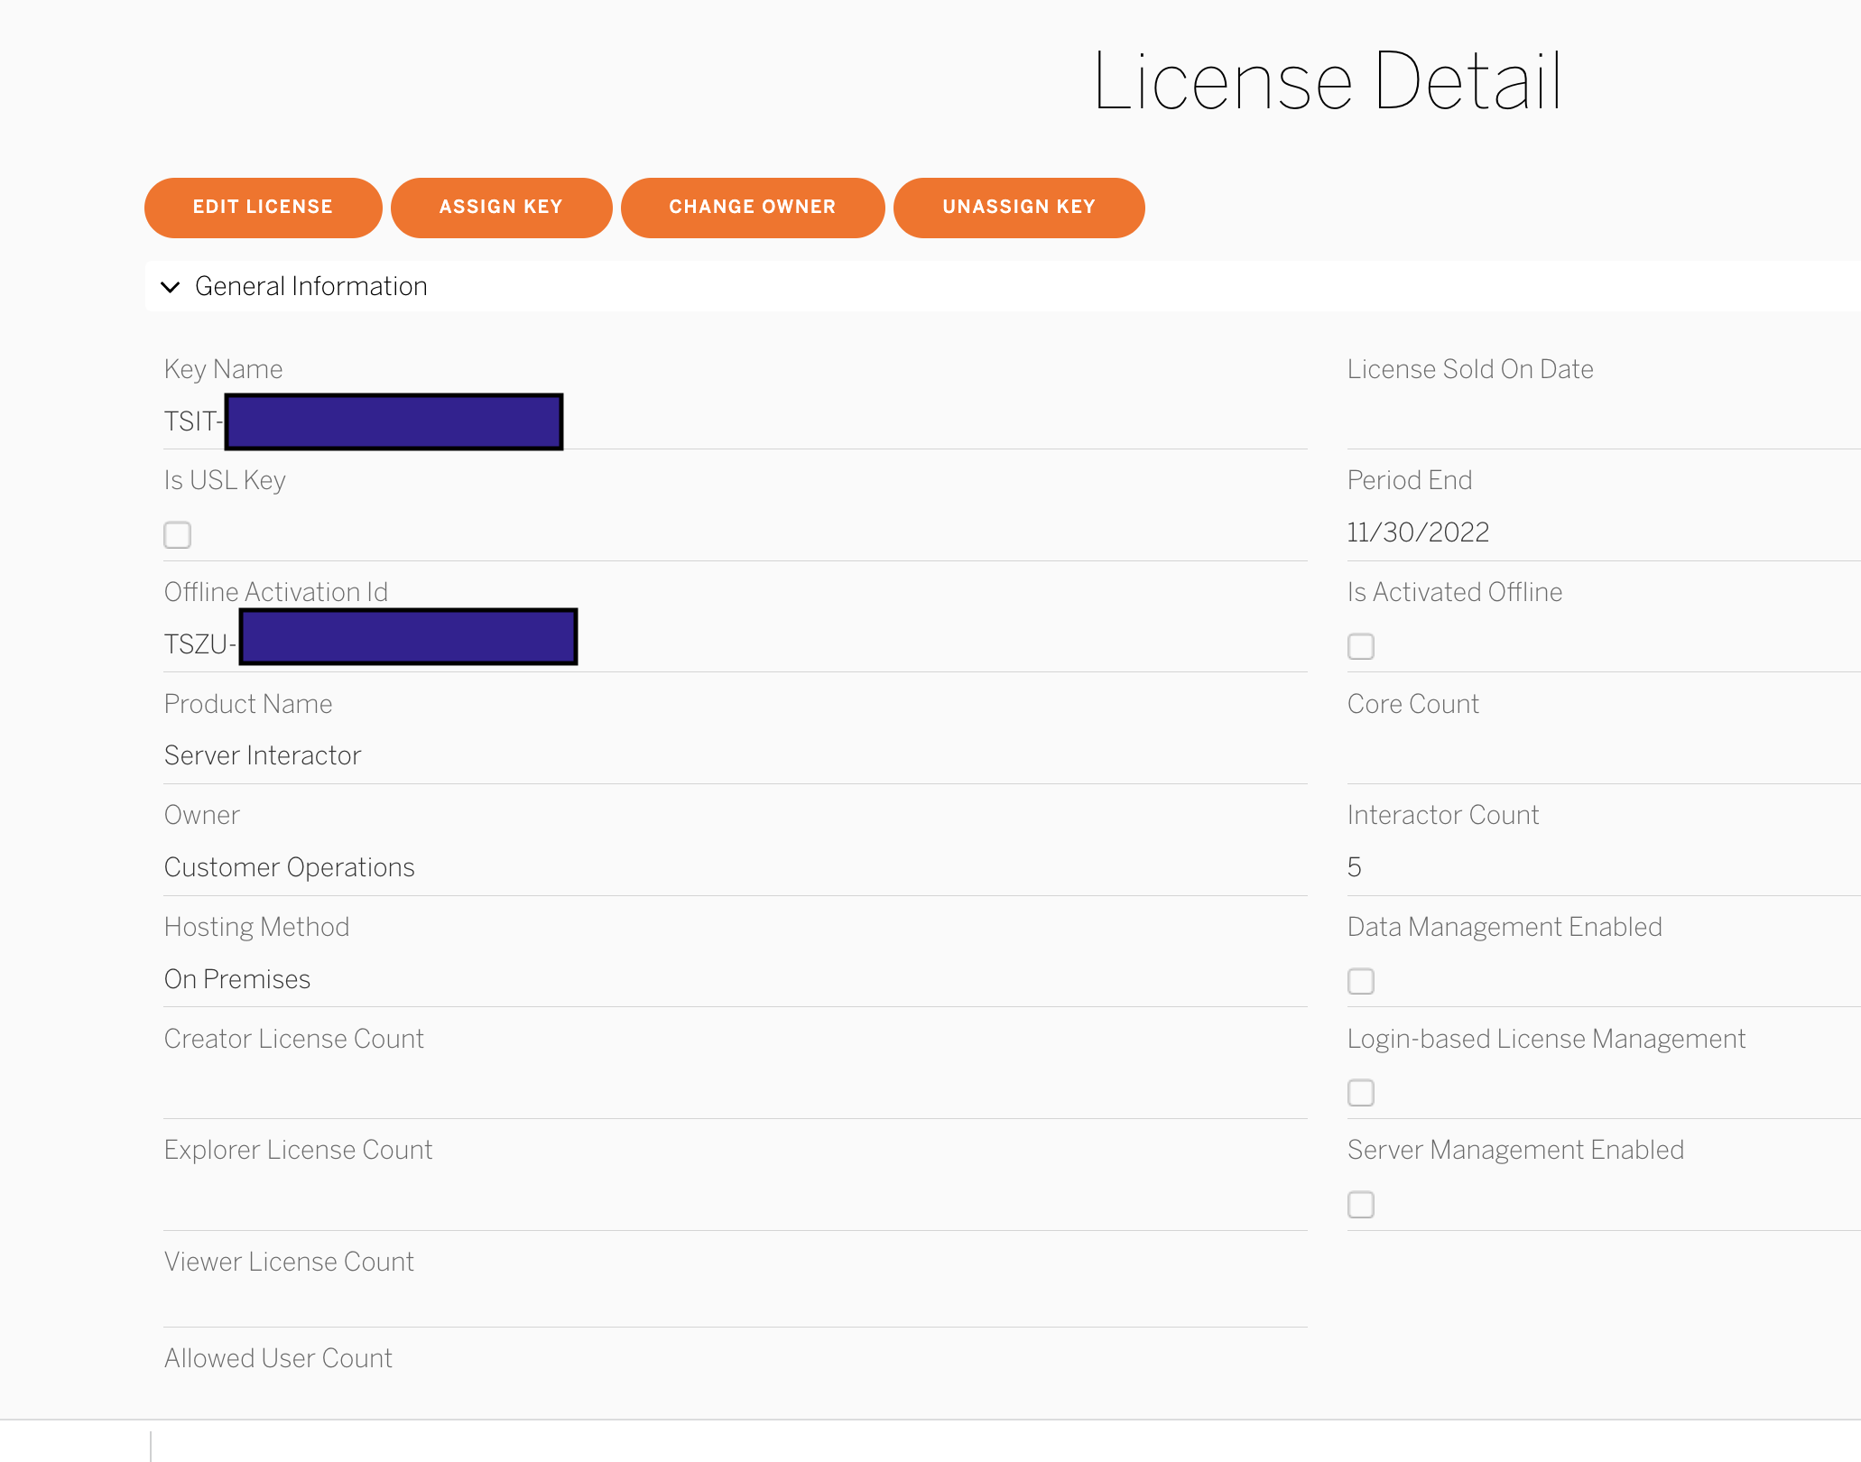Collapse the General Information chevron
The height and width of the screenshot is (1462, 1861).
(170, 287)
